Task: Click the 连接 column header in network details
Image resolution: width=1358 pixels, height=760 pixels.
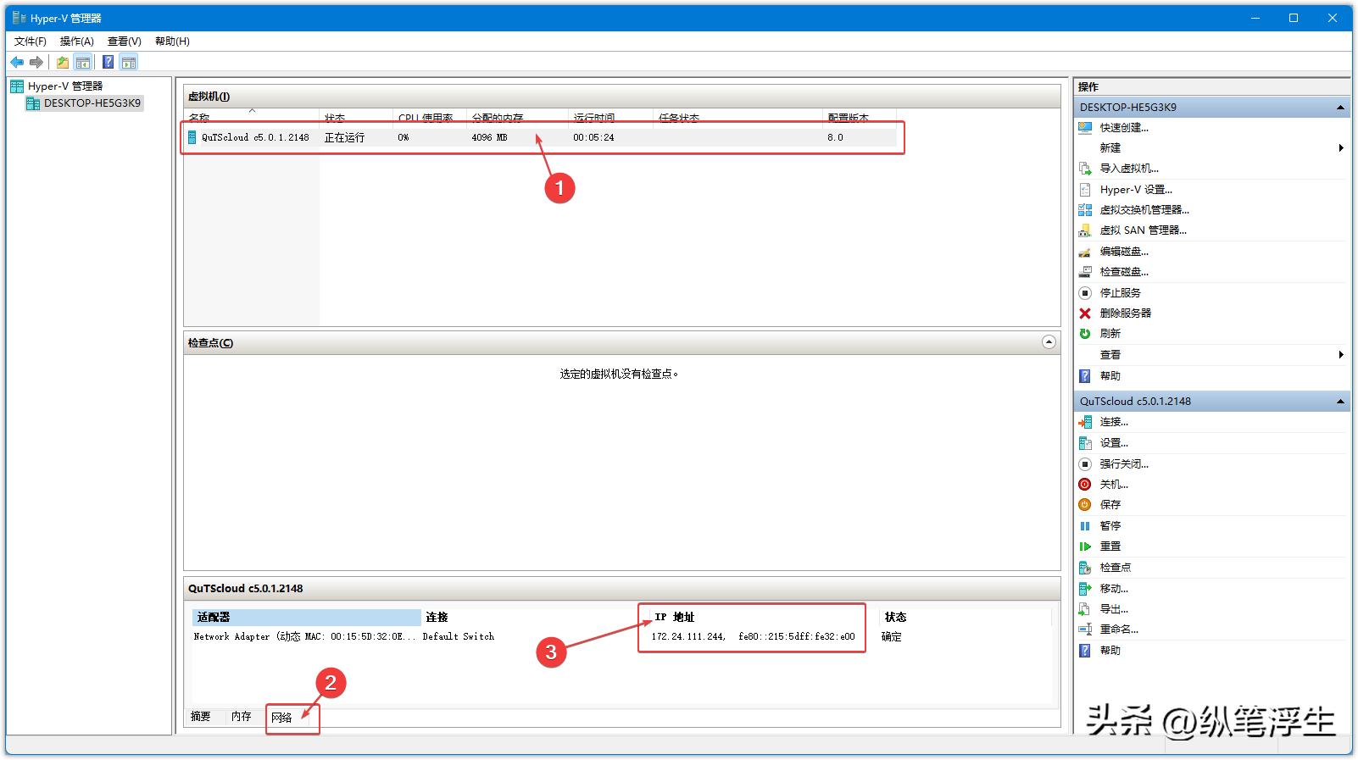Action: [x=437, y=618]
